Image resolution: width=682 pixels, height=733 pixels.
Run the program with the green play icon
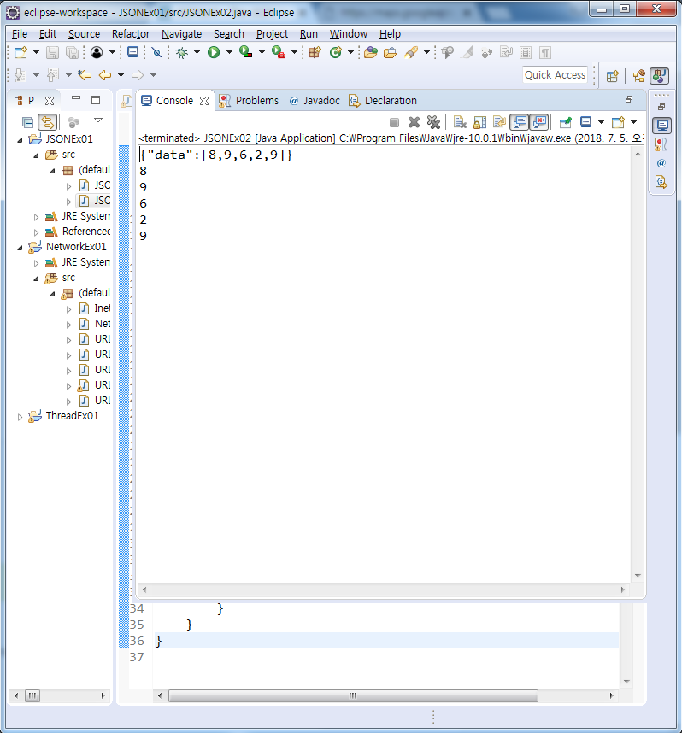pyautogui.click(x=214, y=52)
